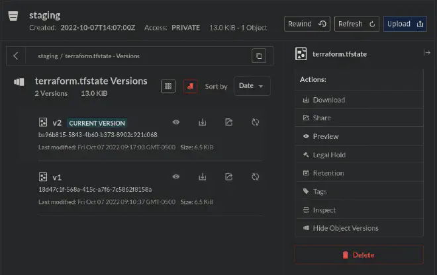Click the '2 Versions' count text

[51, 93]
